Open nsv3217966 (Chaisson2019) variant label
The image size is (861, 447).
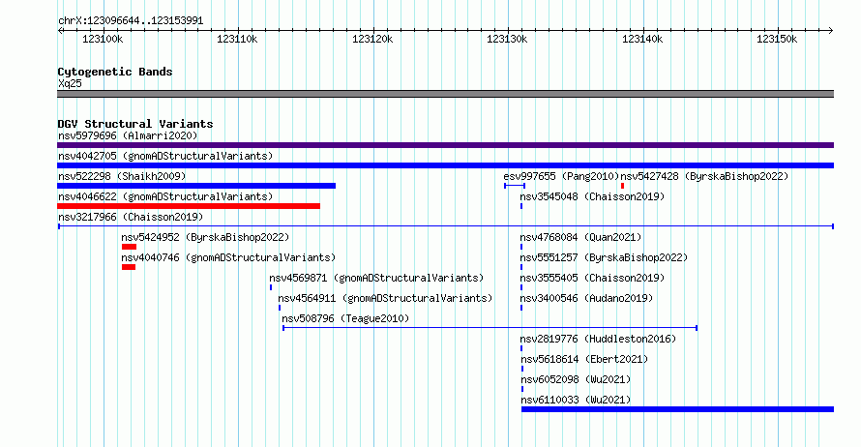[x=131, y=217]
